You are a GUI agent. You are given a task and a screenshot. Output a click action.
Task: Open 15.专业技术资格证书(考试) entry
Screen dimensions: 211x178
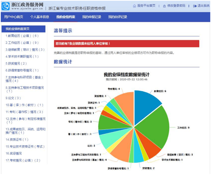click(25, 147)
